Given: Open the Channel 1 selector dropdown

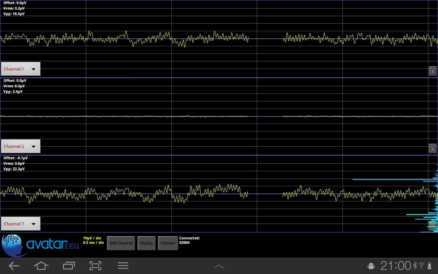Looking at the screenshot, I should click(x=20, y=69).
